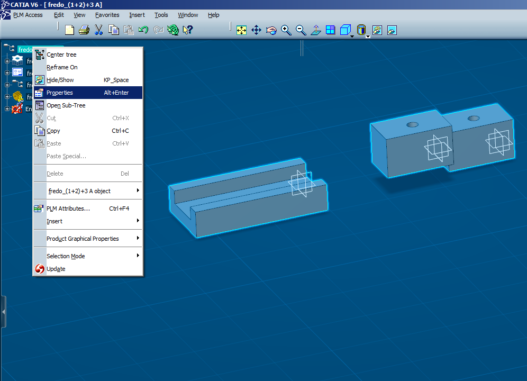Expand the second tree node with screen icon
Viewport: 527px width, 381px height.
pyautogui.click(x=7, y=72)
